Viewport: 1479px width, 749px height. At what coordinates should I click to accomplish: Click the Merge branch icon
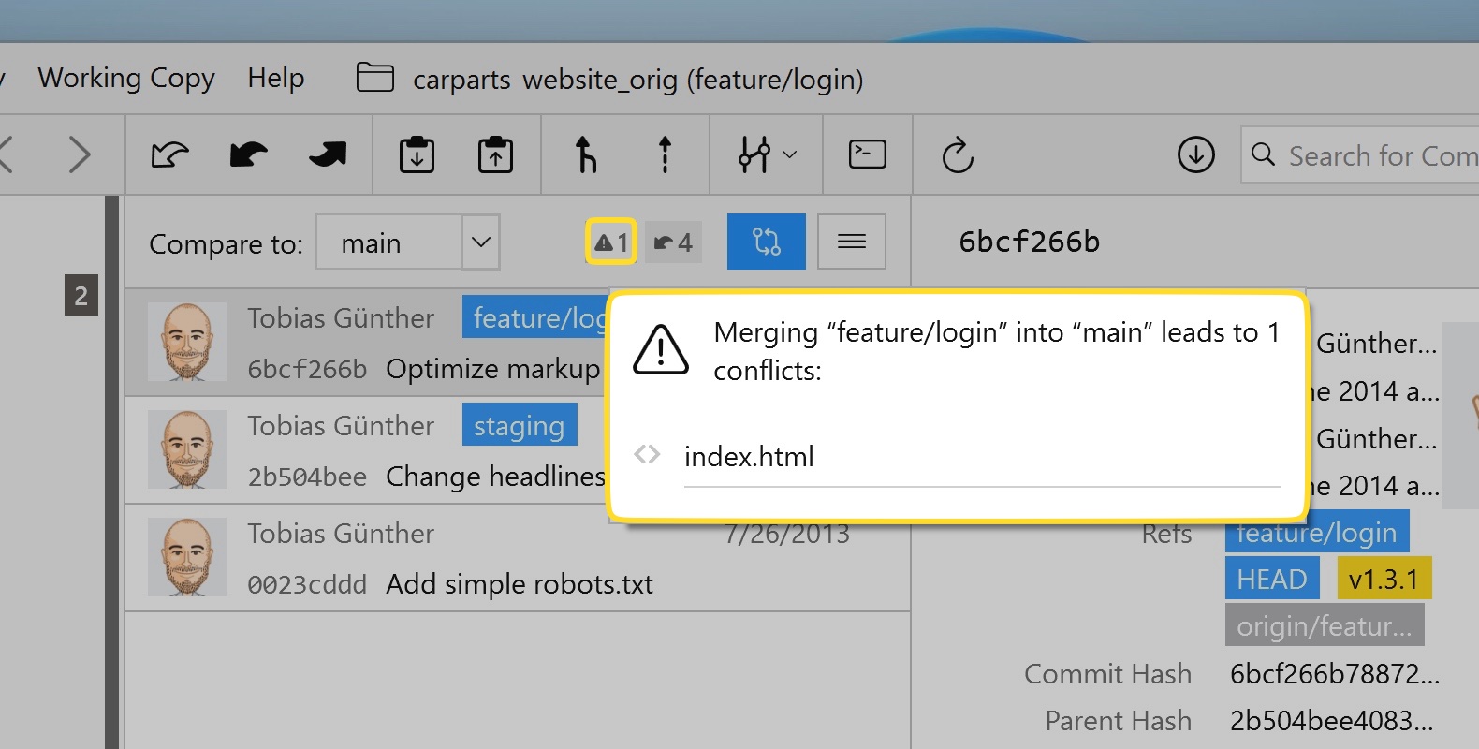(x=585, y=154)
